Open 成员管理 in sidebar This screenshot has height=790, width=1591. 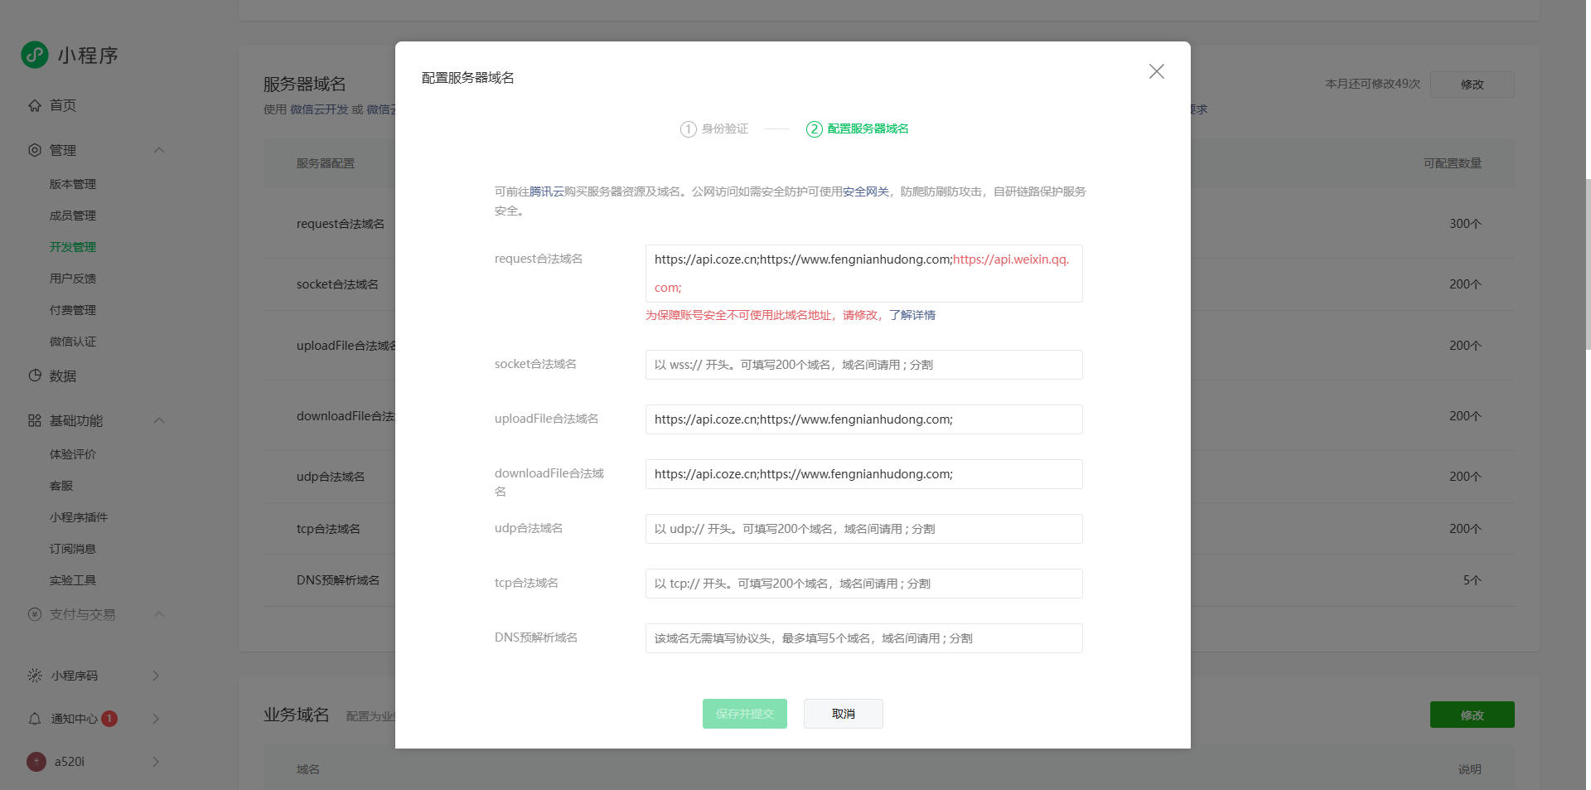point(73,216)
